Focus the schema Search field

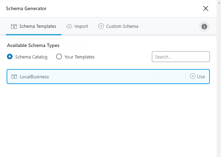[x=181, y=57]
